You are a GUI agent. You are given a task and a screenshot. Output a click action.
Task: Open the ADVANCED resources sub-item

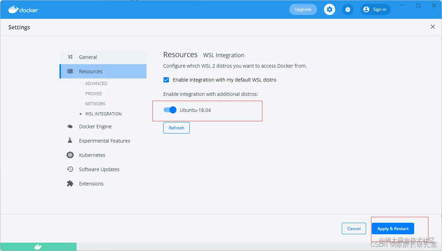[96, 83]
